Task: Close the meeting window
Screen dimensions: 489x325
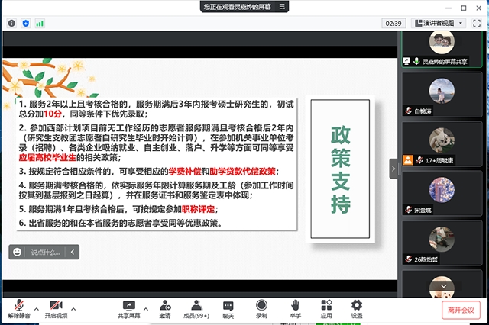Action: coord(479,8)
